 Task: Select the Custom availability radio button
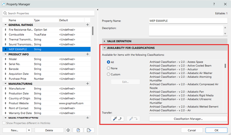click(x=108, y=74)
